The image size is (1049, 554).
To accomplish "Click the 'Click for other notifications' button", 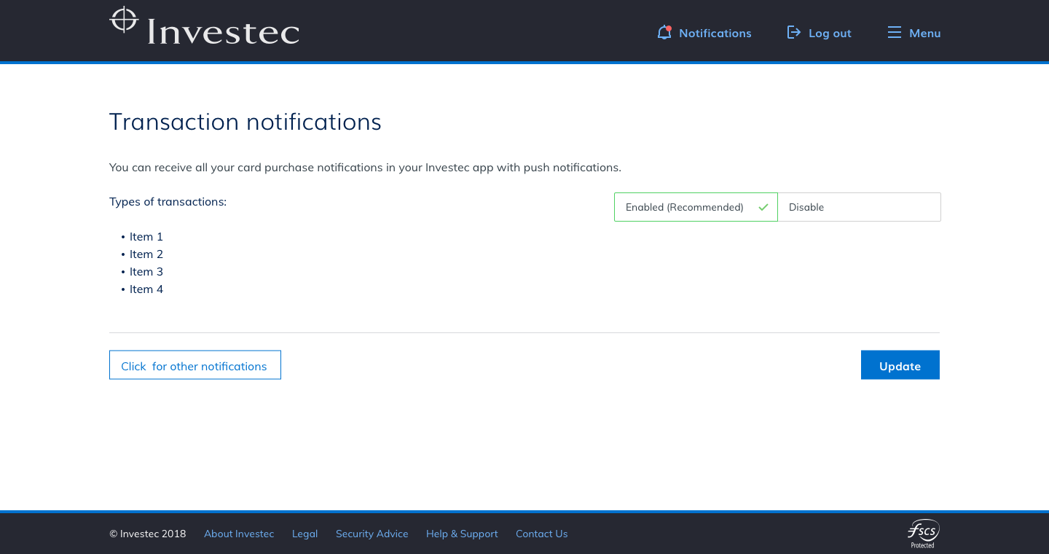I will point(195,365).
